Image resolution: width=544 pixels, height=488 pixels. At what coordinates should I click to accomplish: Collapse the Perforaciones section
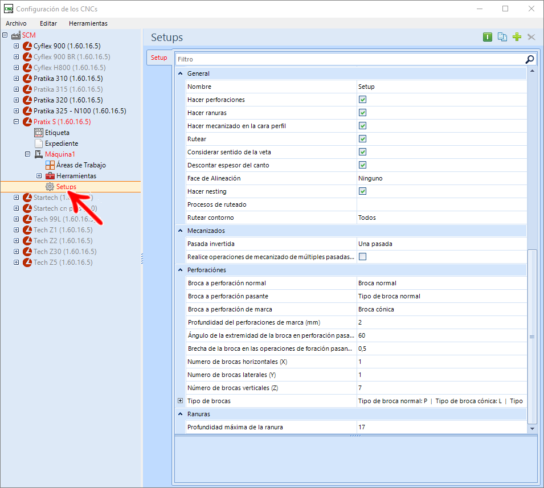tap(181, 270)
